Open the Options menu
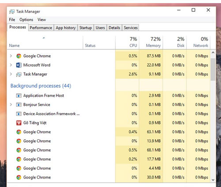The height and width of the screenshot is (187, 221). click(26, 19)
